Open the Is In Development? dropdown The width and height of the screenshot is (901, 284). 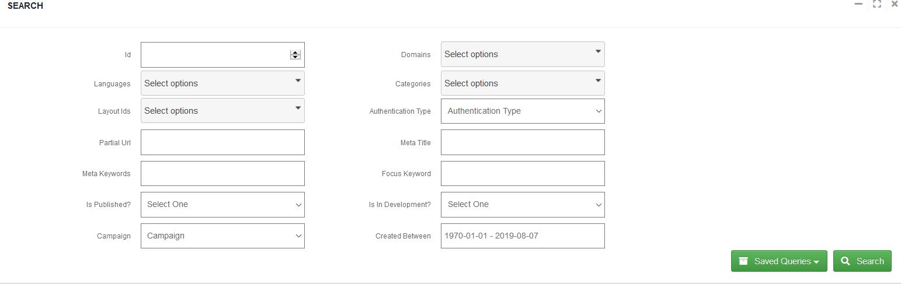click(x=523, y=205)
